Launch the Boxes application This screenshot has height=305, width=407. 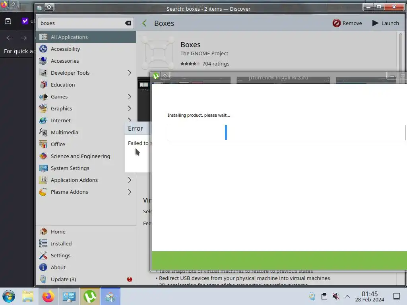[386, 23]
